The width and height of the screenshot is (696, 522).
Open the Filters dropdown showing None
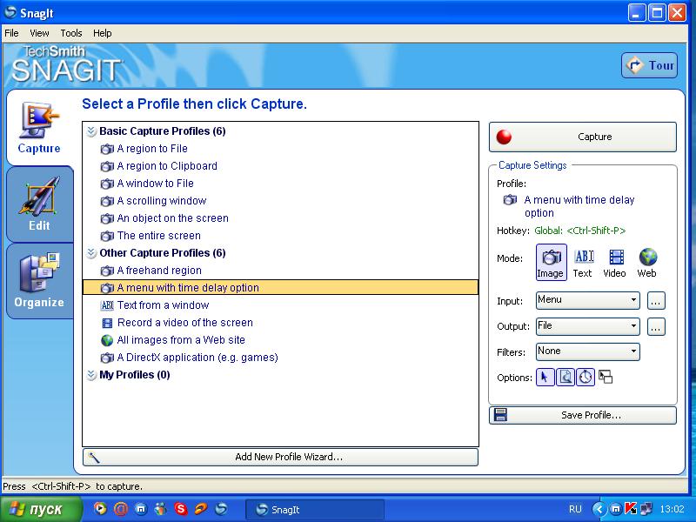coord(588,351)
